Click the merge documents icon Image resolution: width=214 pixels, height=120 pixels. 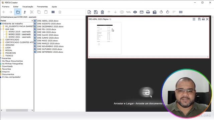click(x=122, y=12)
